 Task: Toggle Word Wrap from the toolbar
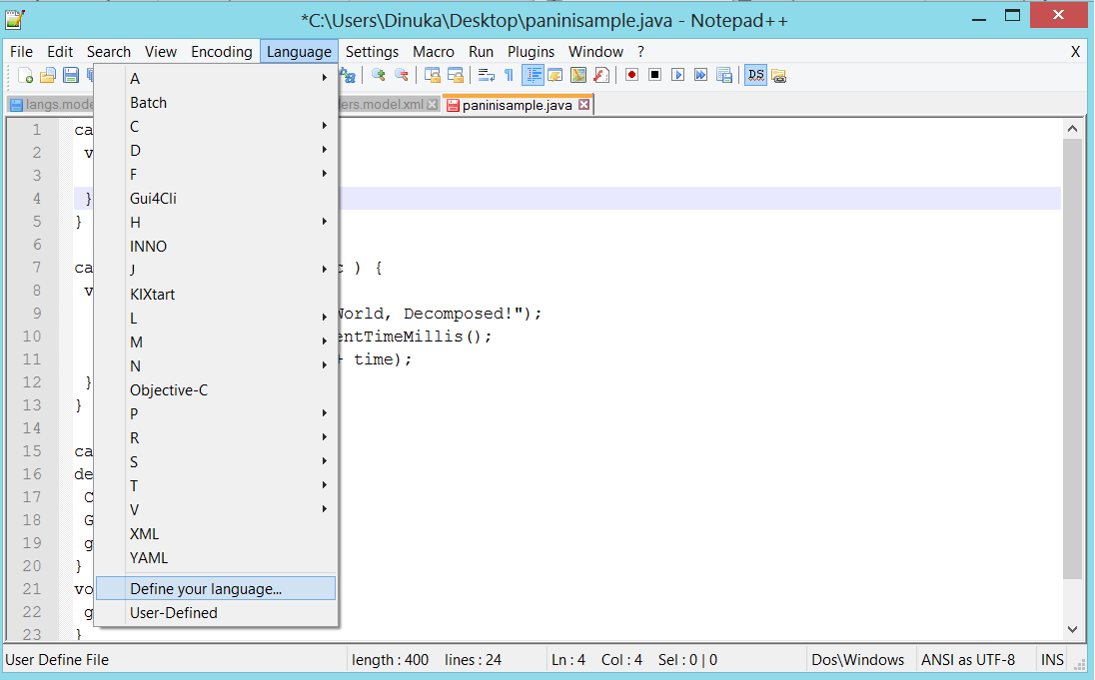486,74
